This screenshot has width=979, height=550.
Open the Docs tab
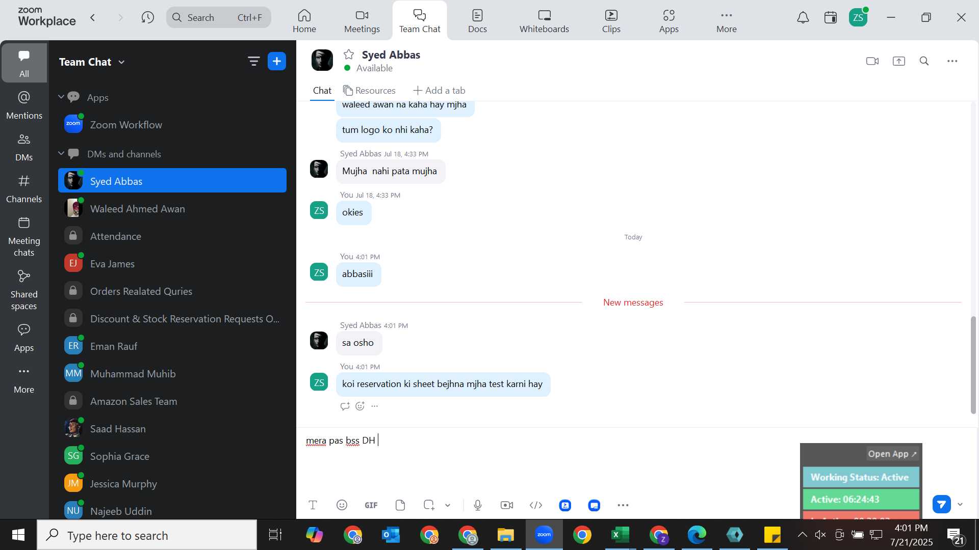pyautogui.click(x=477, y=21)
